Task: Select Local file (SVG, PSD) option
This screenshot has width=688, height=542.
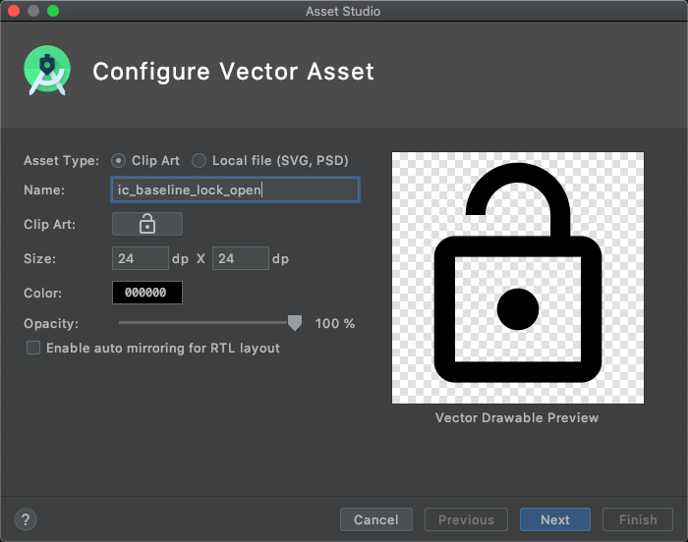Action: (200, 160)
